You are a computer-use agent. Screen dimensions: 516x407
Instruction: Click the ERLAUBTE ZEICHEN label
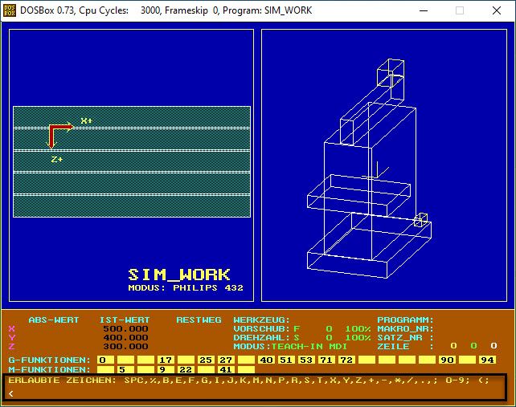[62, 381]
